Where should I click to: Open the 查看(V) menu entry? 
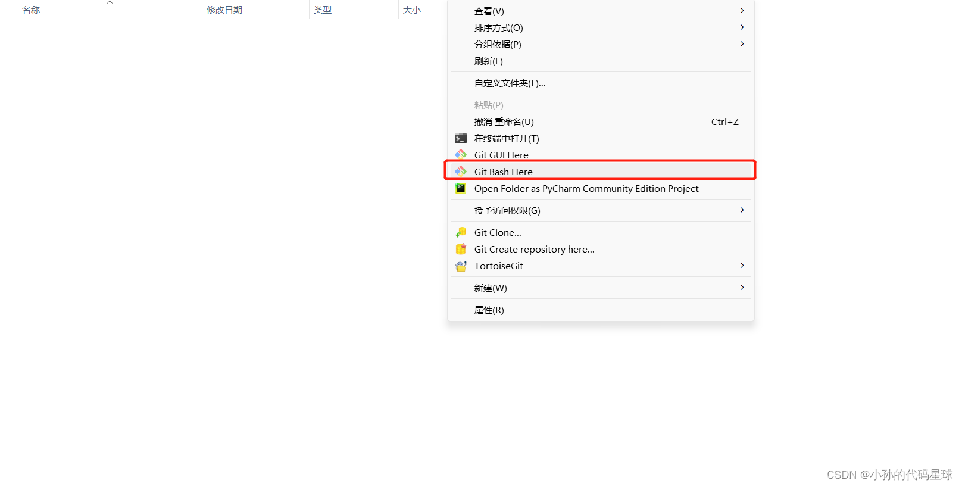[601, 11]
